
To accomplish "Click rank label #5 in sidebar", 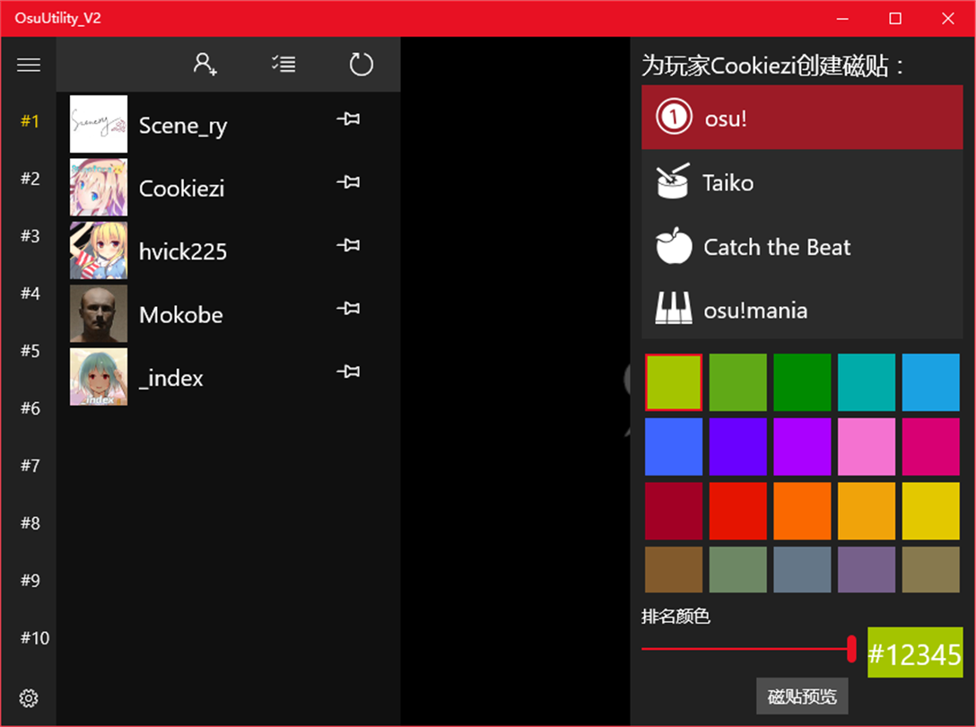I will tap(30, 351).
